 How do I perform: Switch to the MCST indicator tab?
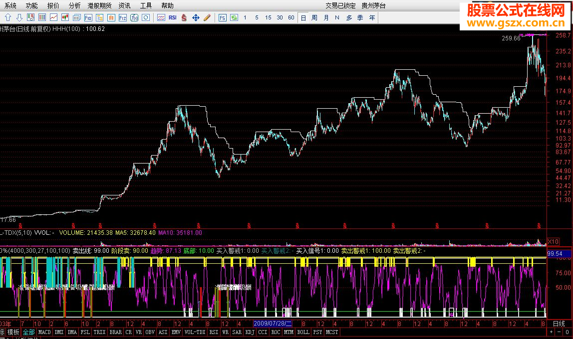coord(332,332)
